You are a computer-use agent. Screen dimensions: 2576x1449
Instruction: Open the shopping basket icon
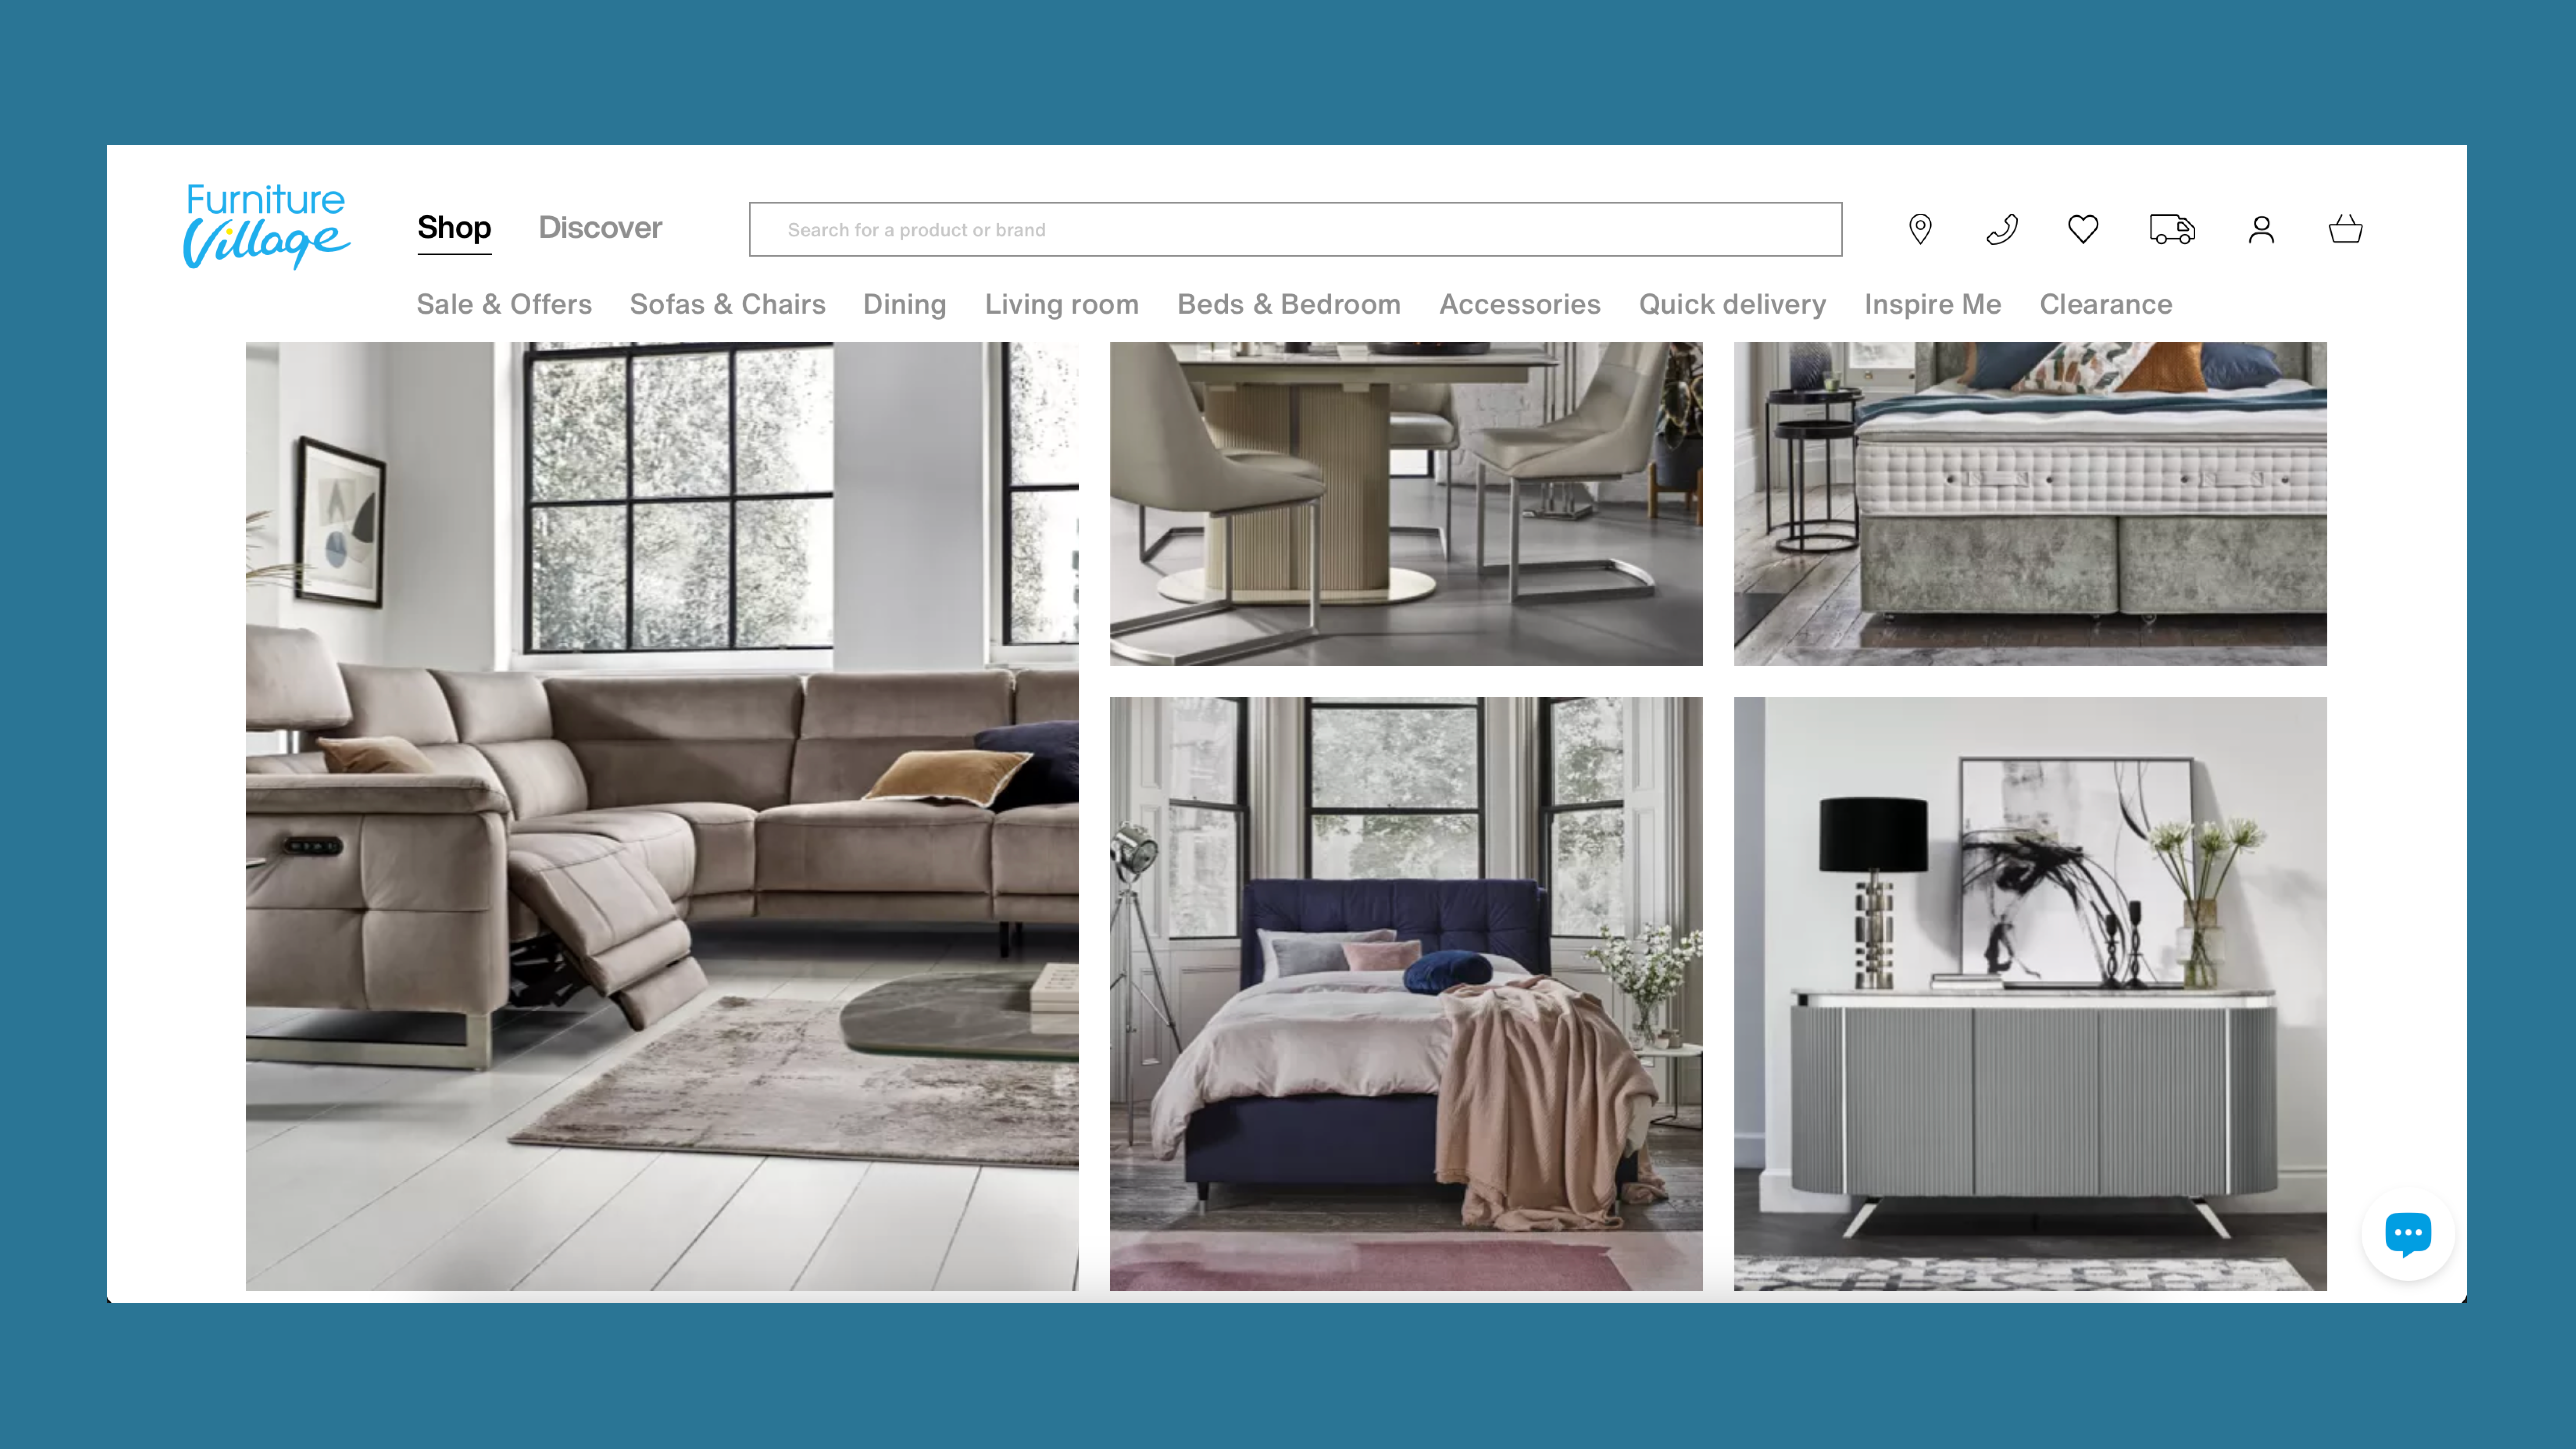[x=2345, y=229]
